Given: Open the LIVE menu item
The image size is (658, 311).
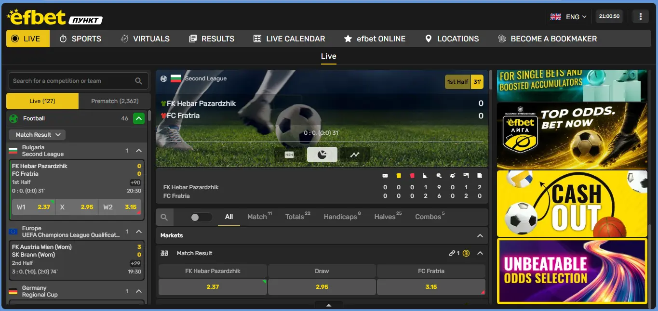Looking at the screenshot, I should click(28, 39).
